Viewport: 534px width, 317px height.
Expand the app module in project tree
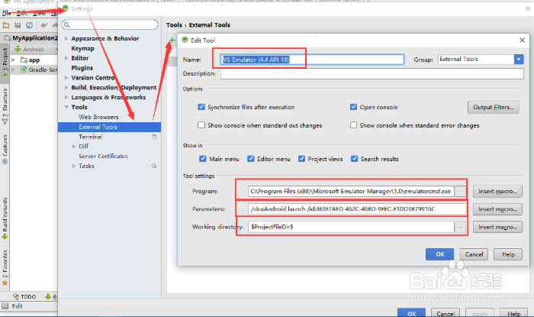coord(13,60)
